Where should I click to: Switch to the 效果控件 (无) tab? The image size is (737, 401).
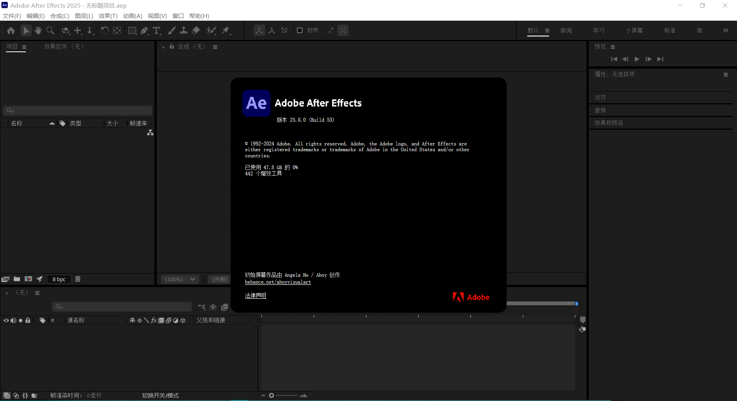coord(64,46)
